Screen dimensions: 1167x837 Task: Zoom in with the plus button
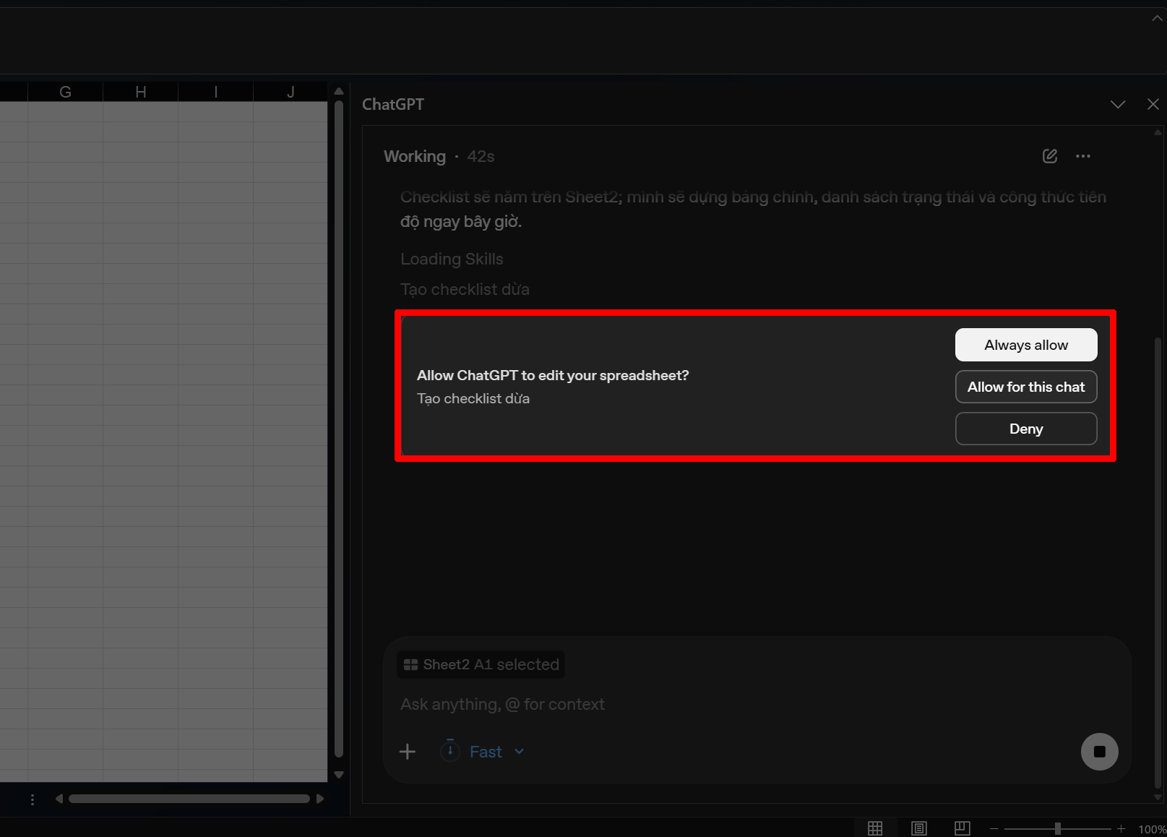pyautogui.click(x=1121, y=828)
